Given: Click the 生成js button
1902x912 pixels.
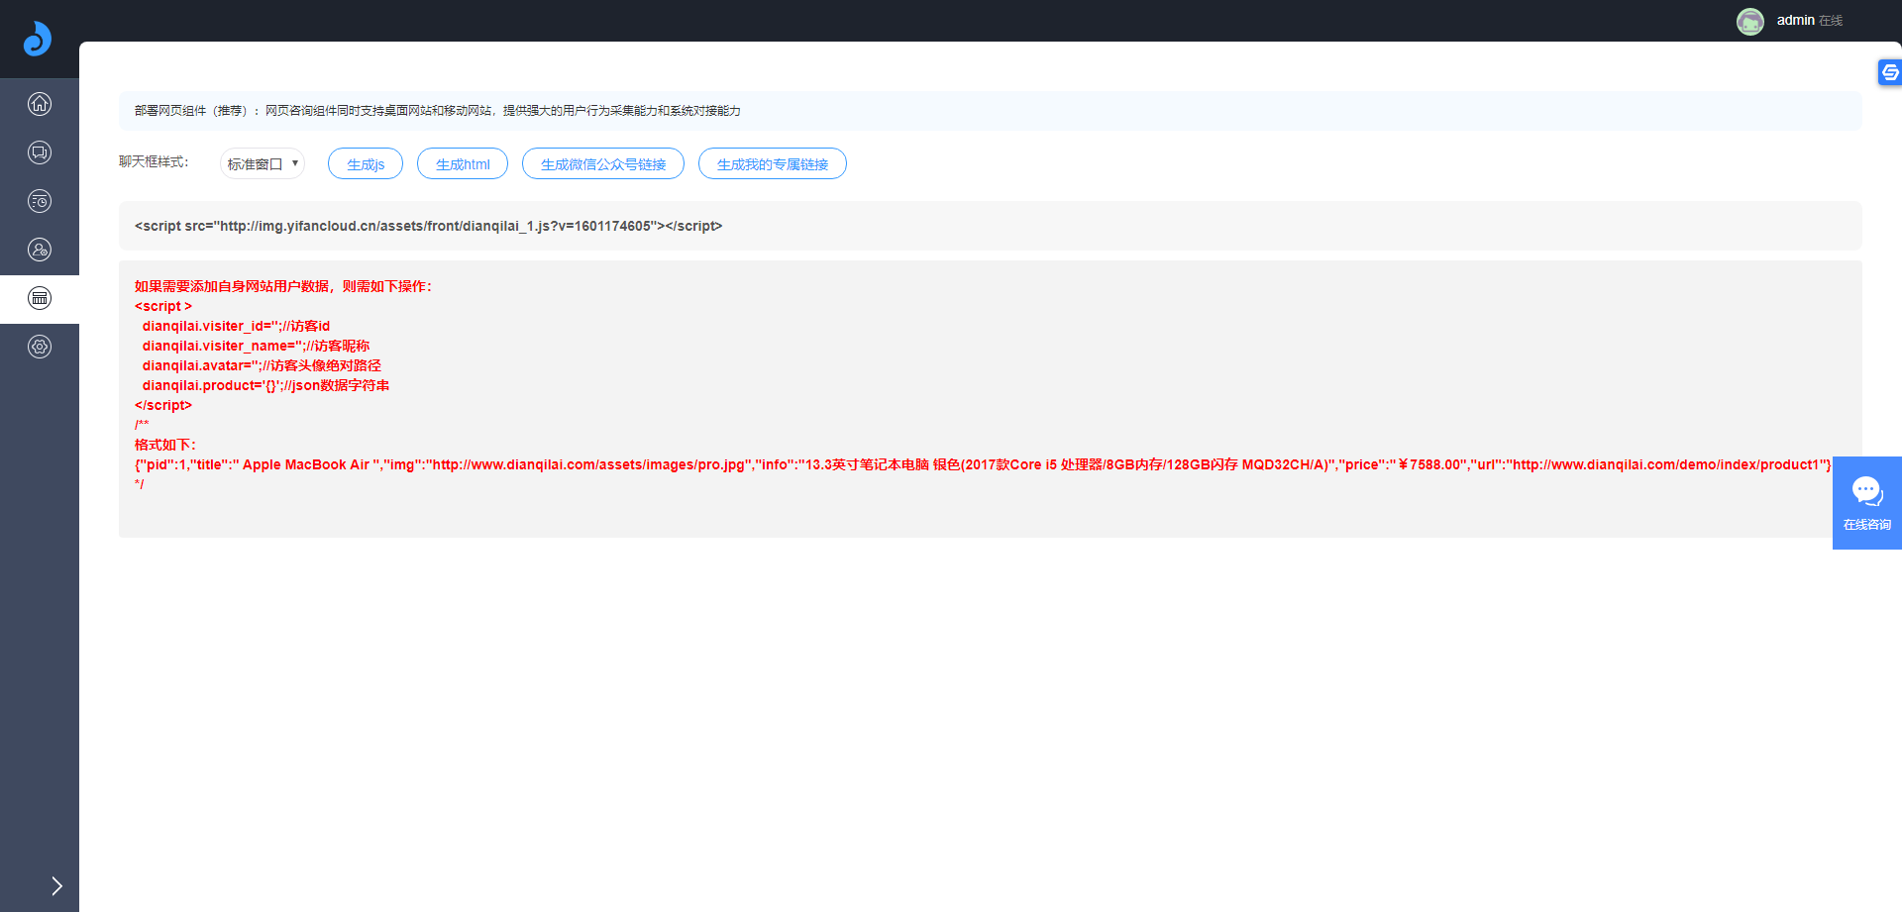Looking at the screenshot, I should point(366,164).
